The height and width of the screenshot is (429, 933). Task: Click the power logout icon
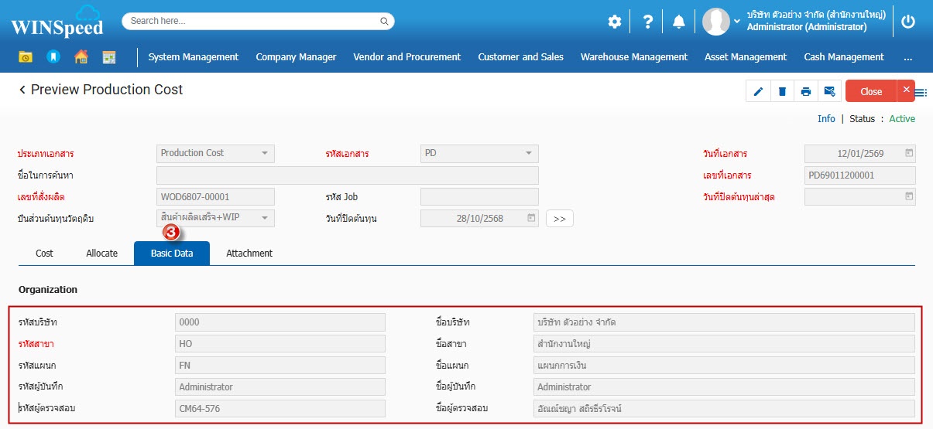point(908,22)
